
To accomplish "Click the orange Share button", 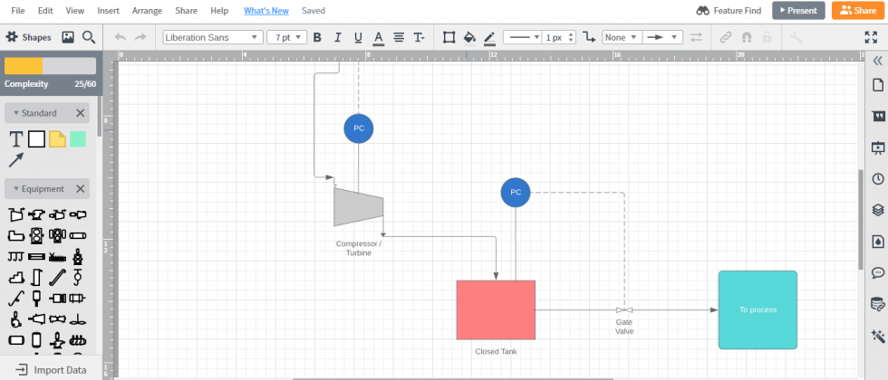I will (858, 11).
